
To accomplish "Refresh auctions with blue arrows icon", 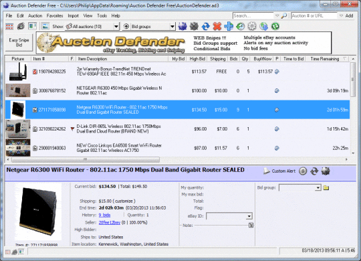I will 205,26.
